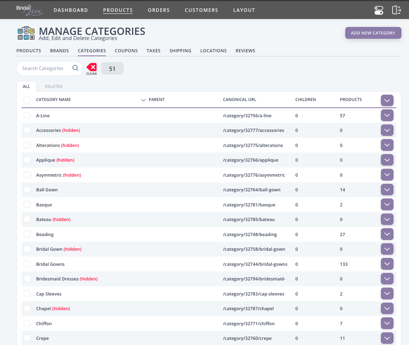Select the Bateau row checkbox
The height and width of the screenshot is (345, 409).
coord(27,219)
